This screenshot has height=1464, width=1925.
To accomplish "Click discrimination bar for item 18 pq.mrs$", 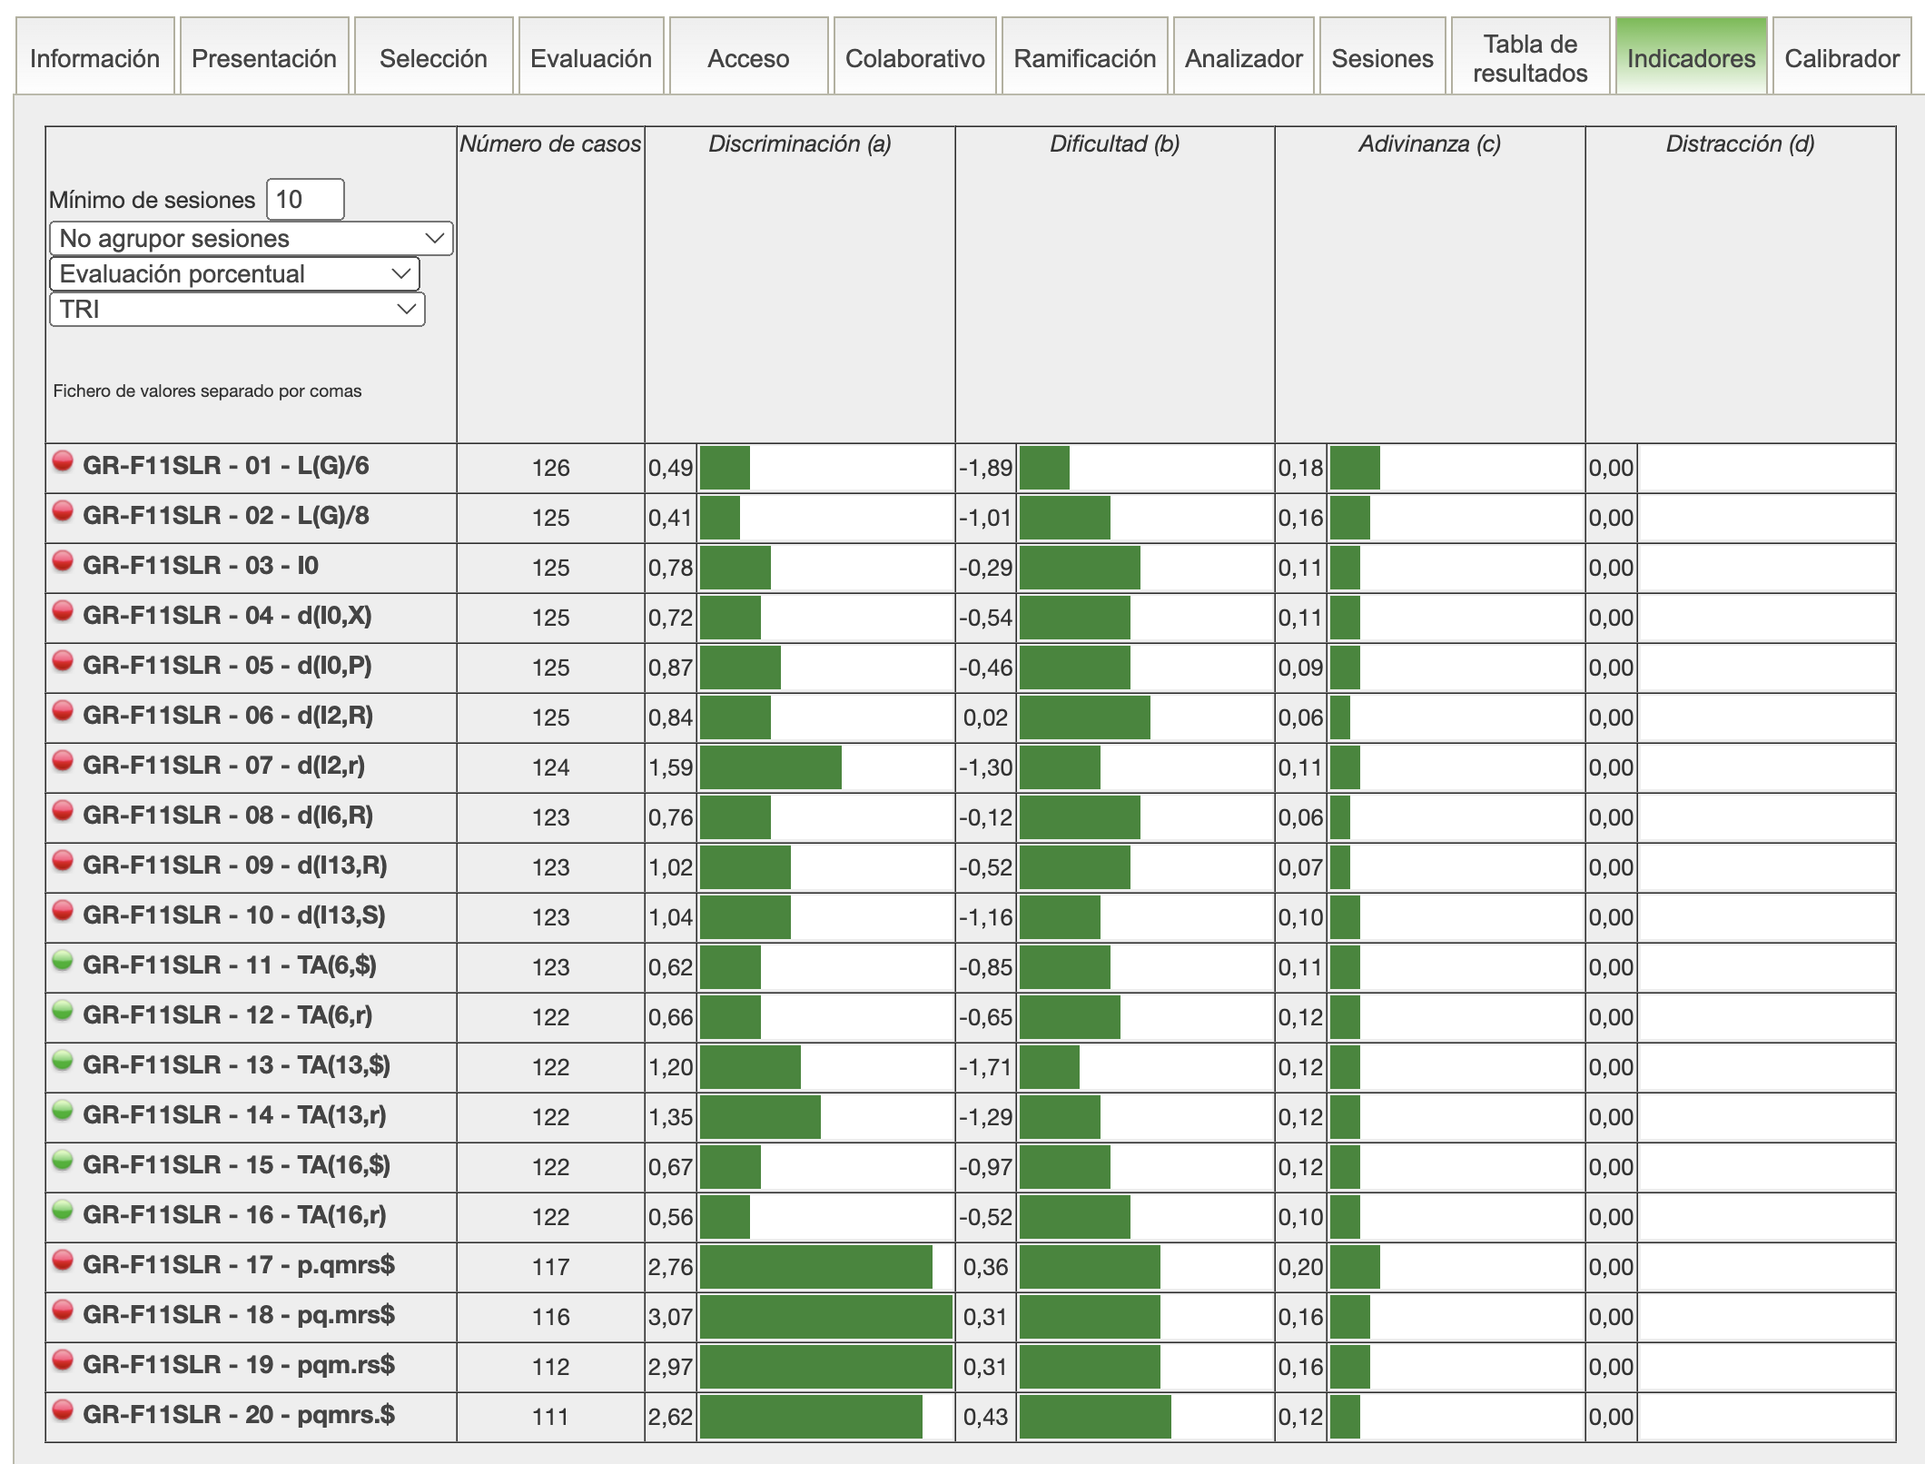I will pyautogui.click(x=824, y=1317).
